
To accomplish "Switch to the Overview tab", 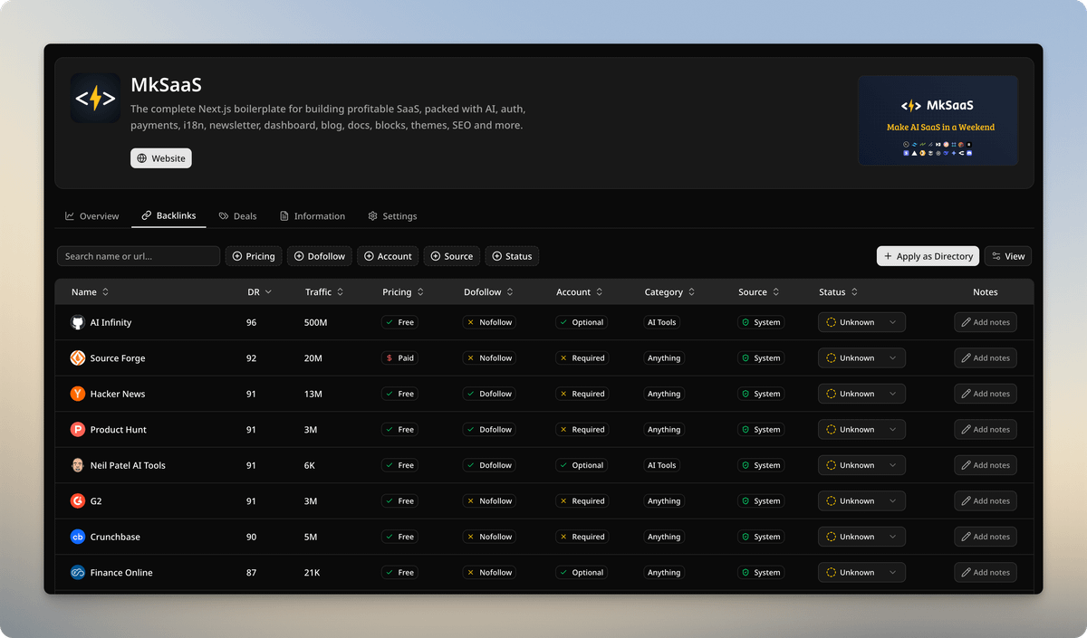I will (91, 216).
